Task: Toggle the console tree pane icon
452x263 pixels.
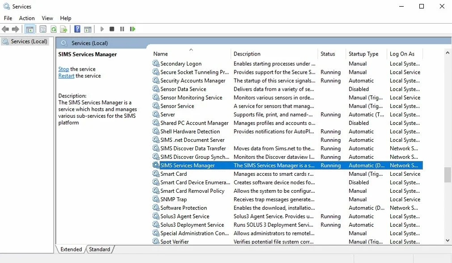Action: (x=30, y=29)
